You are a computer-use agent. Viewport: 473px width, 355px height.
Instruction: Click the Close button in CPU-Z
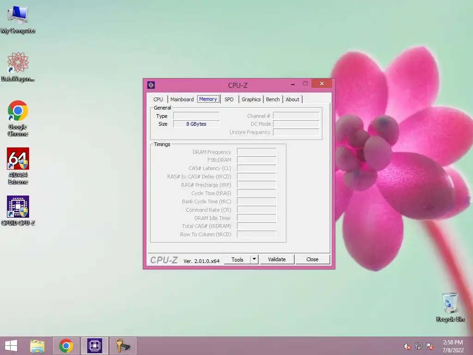click(313, 260)
